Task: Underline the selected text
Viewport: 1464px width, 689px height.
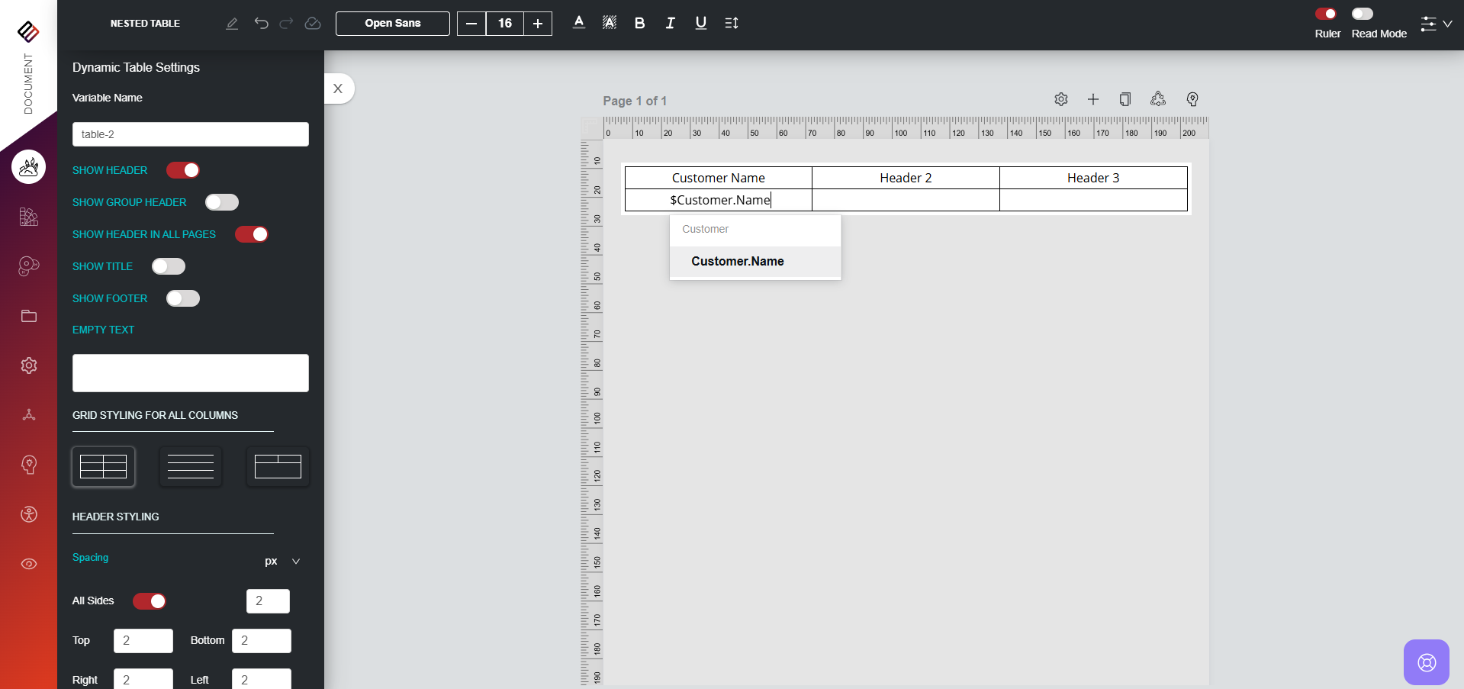Action: 700,23
